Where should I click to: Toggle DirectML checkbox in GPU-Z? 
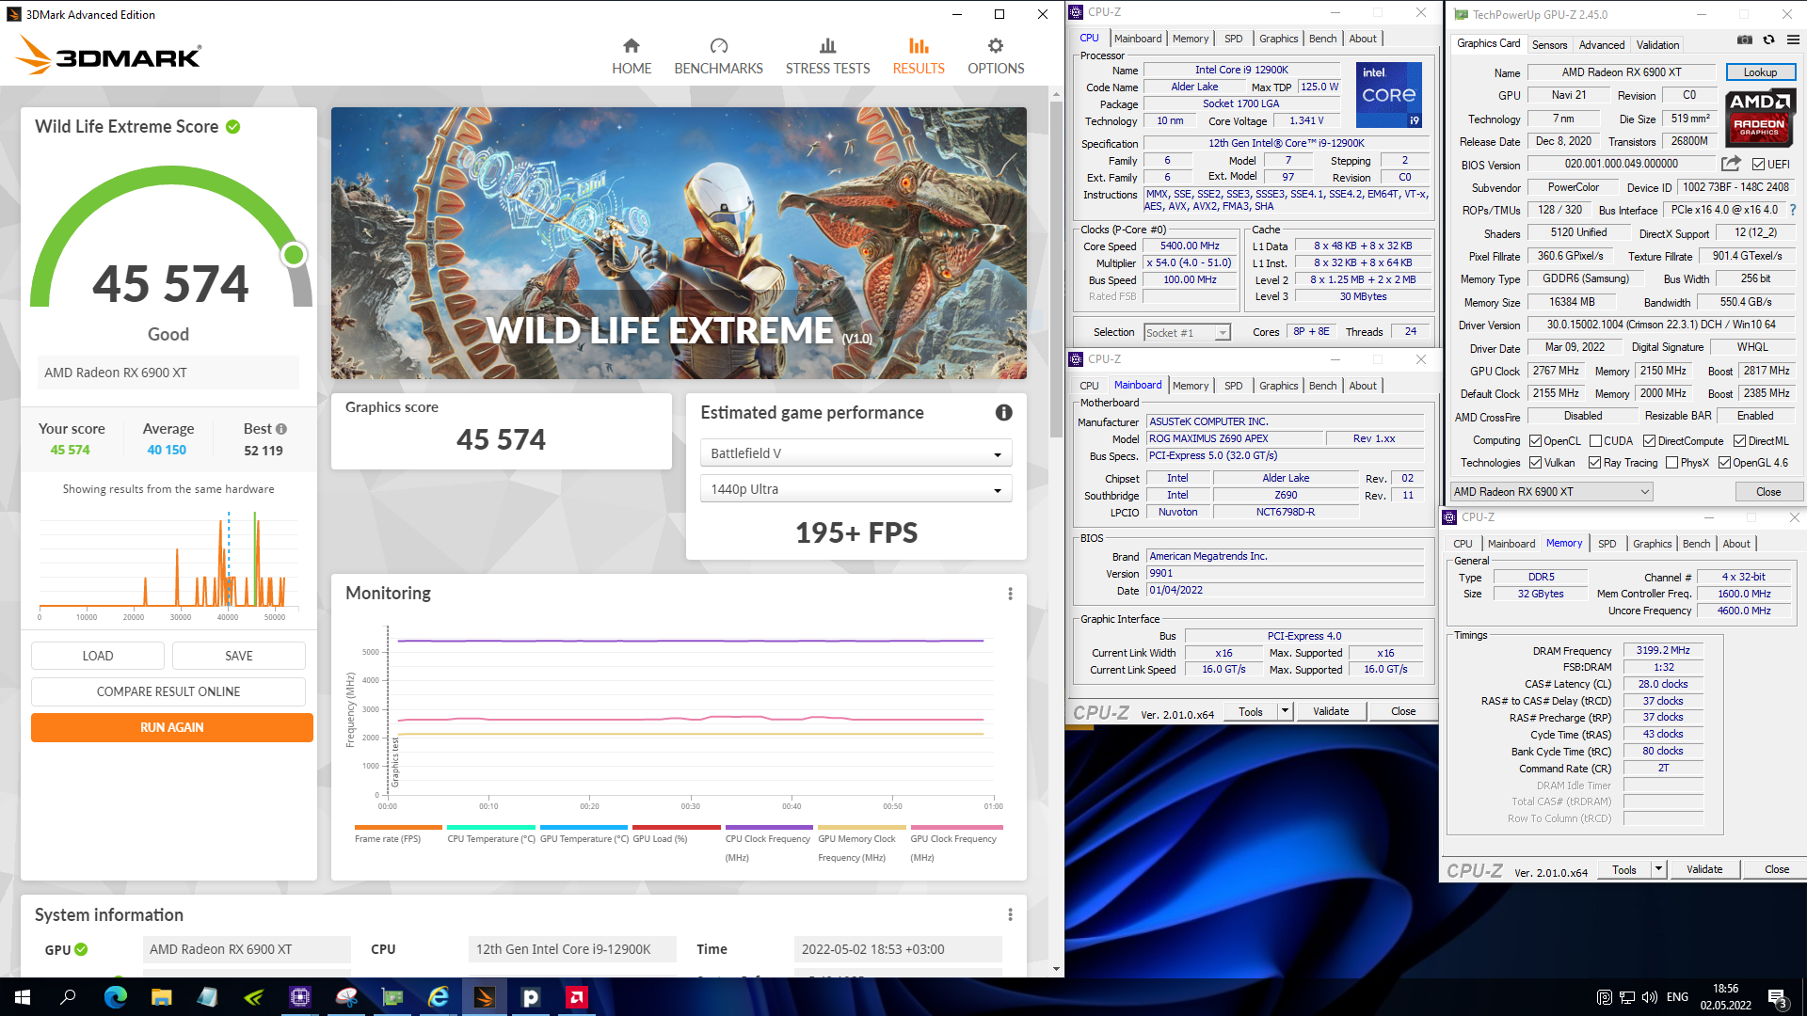point(1739,441)
